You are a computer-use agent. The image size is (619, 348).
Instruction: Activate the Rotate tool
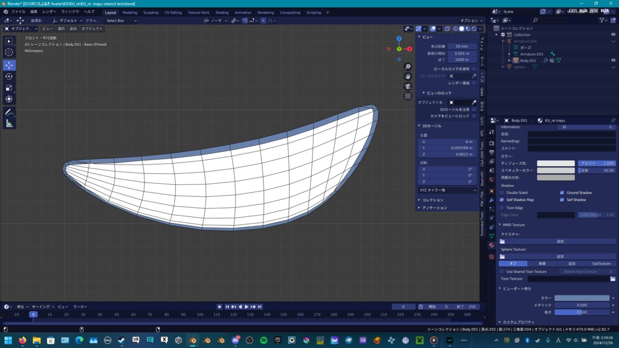coord(9,77)
